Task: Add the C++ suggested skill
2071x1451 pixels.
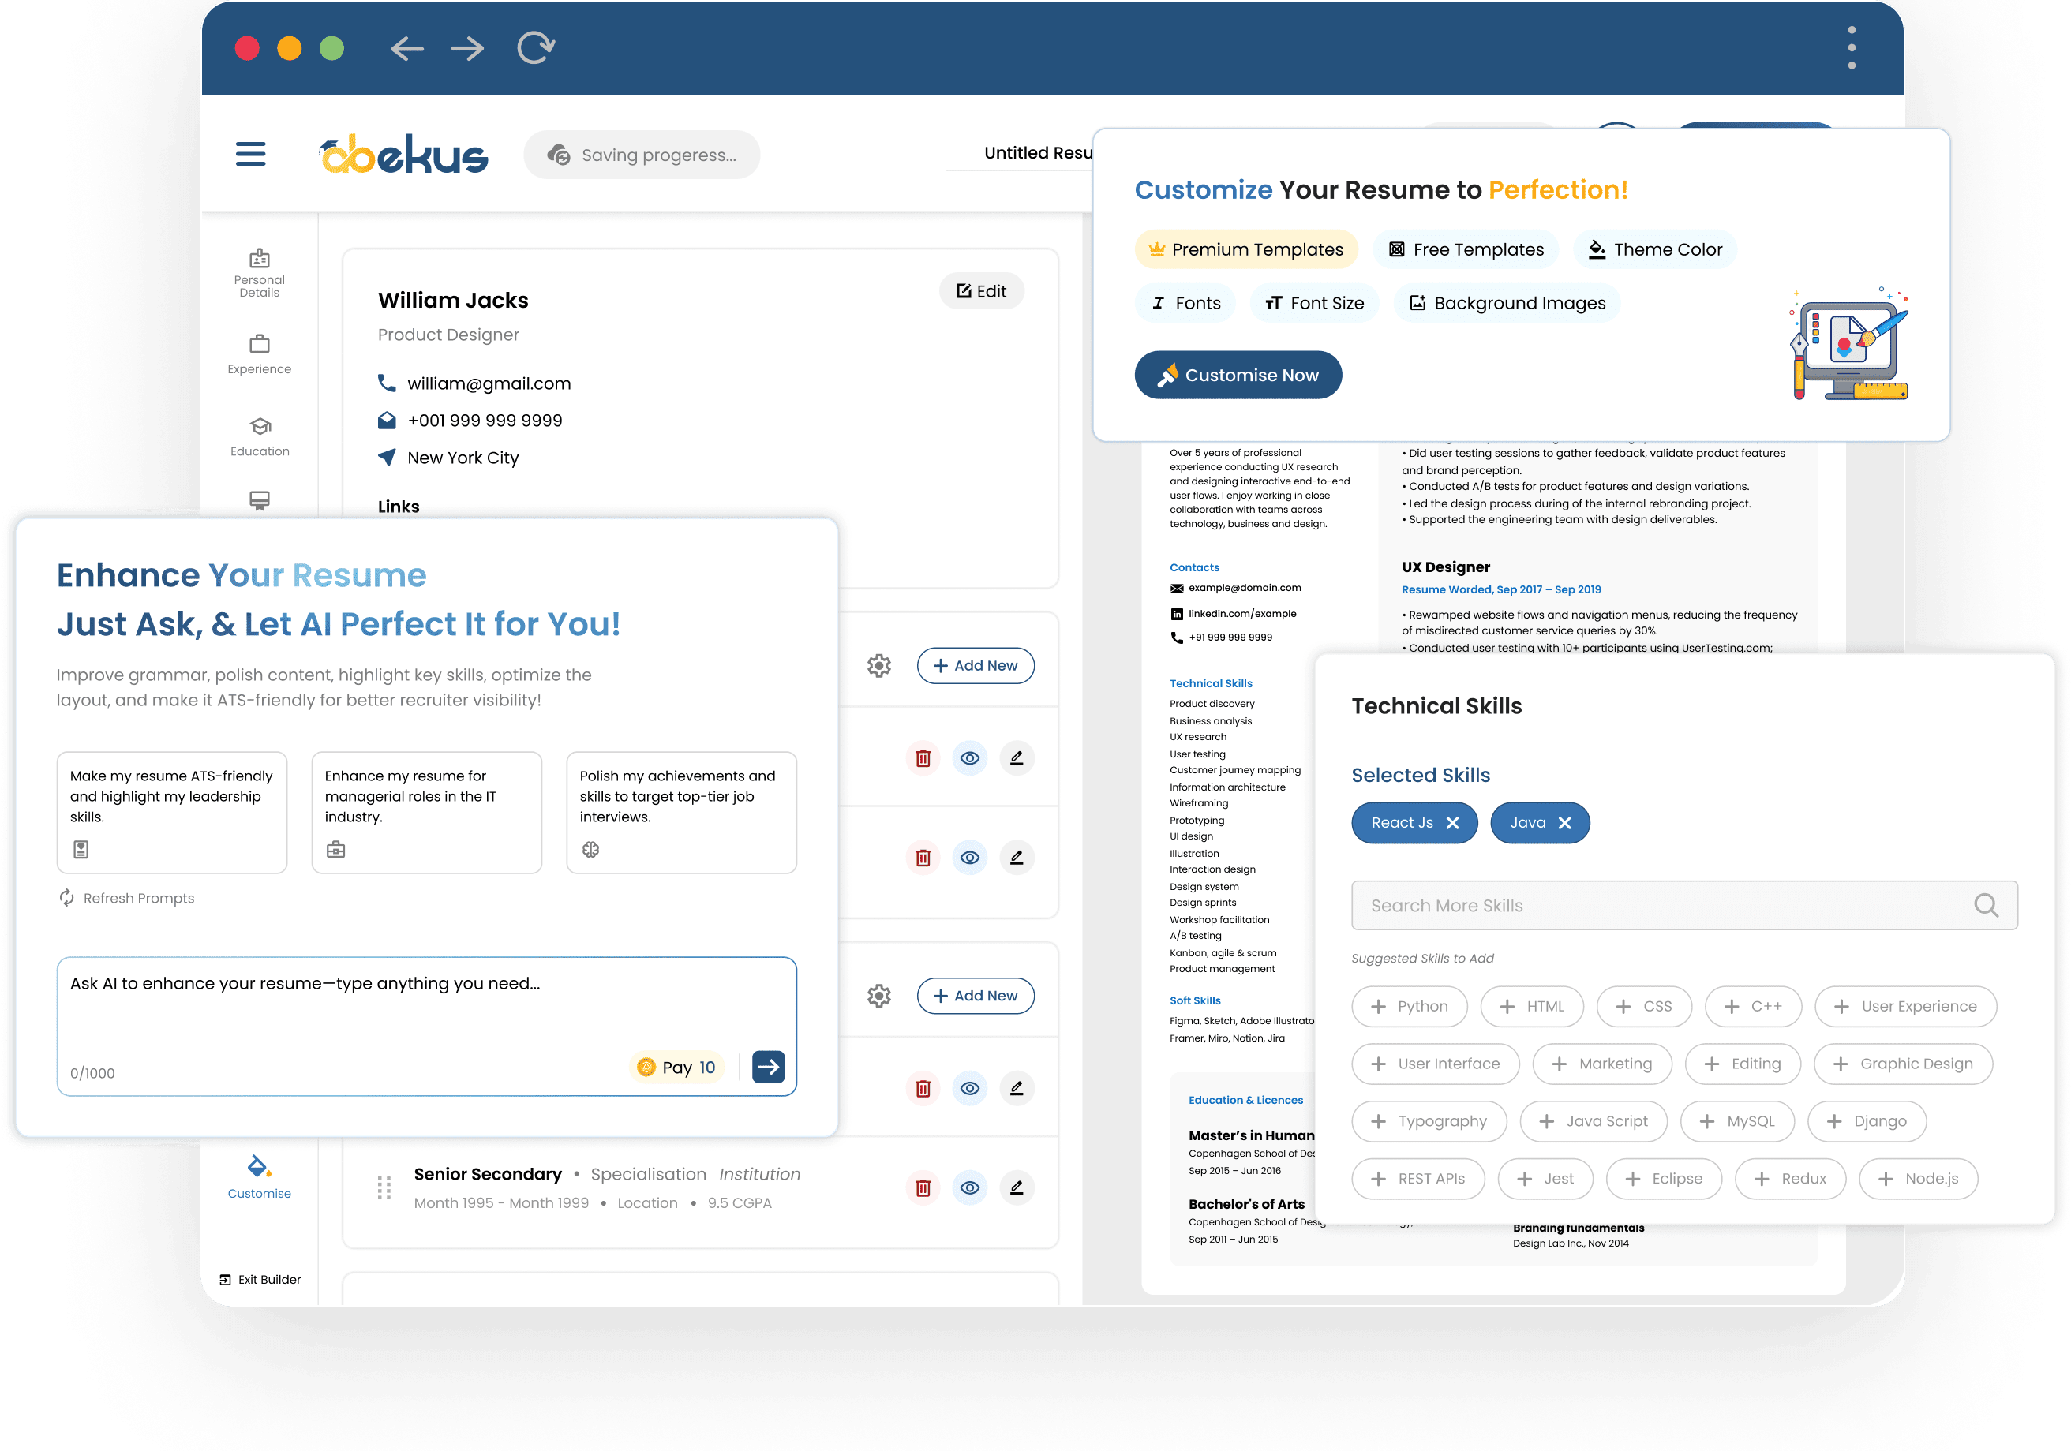Action: (x=1753, y=1005)
